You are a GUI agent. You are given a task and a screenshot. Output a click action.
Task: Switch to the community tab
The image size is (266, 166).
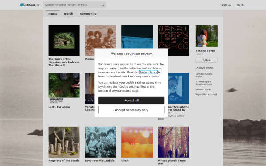88,14
